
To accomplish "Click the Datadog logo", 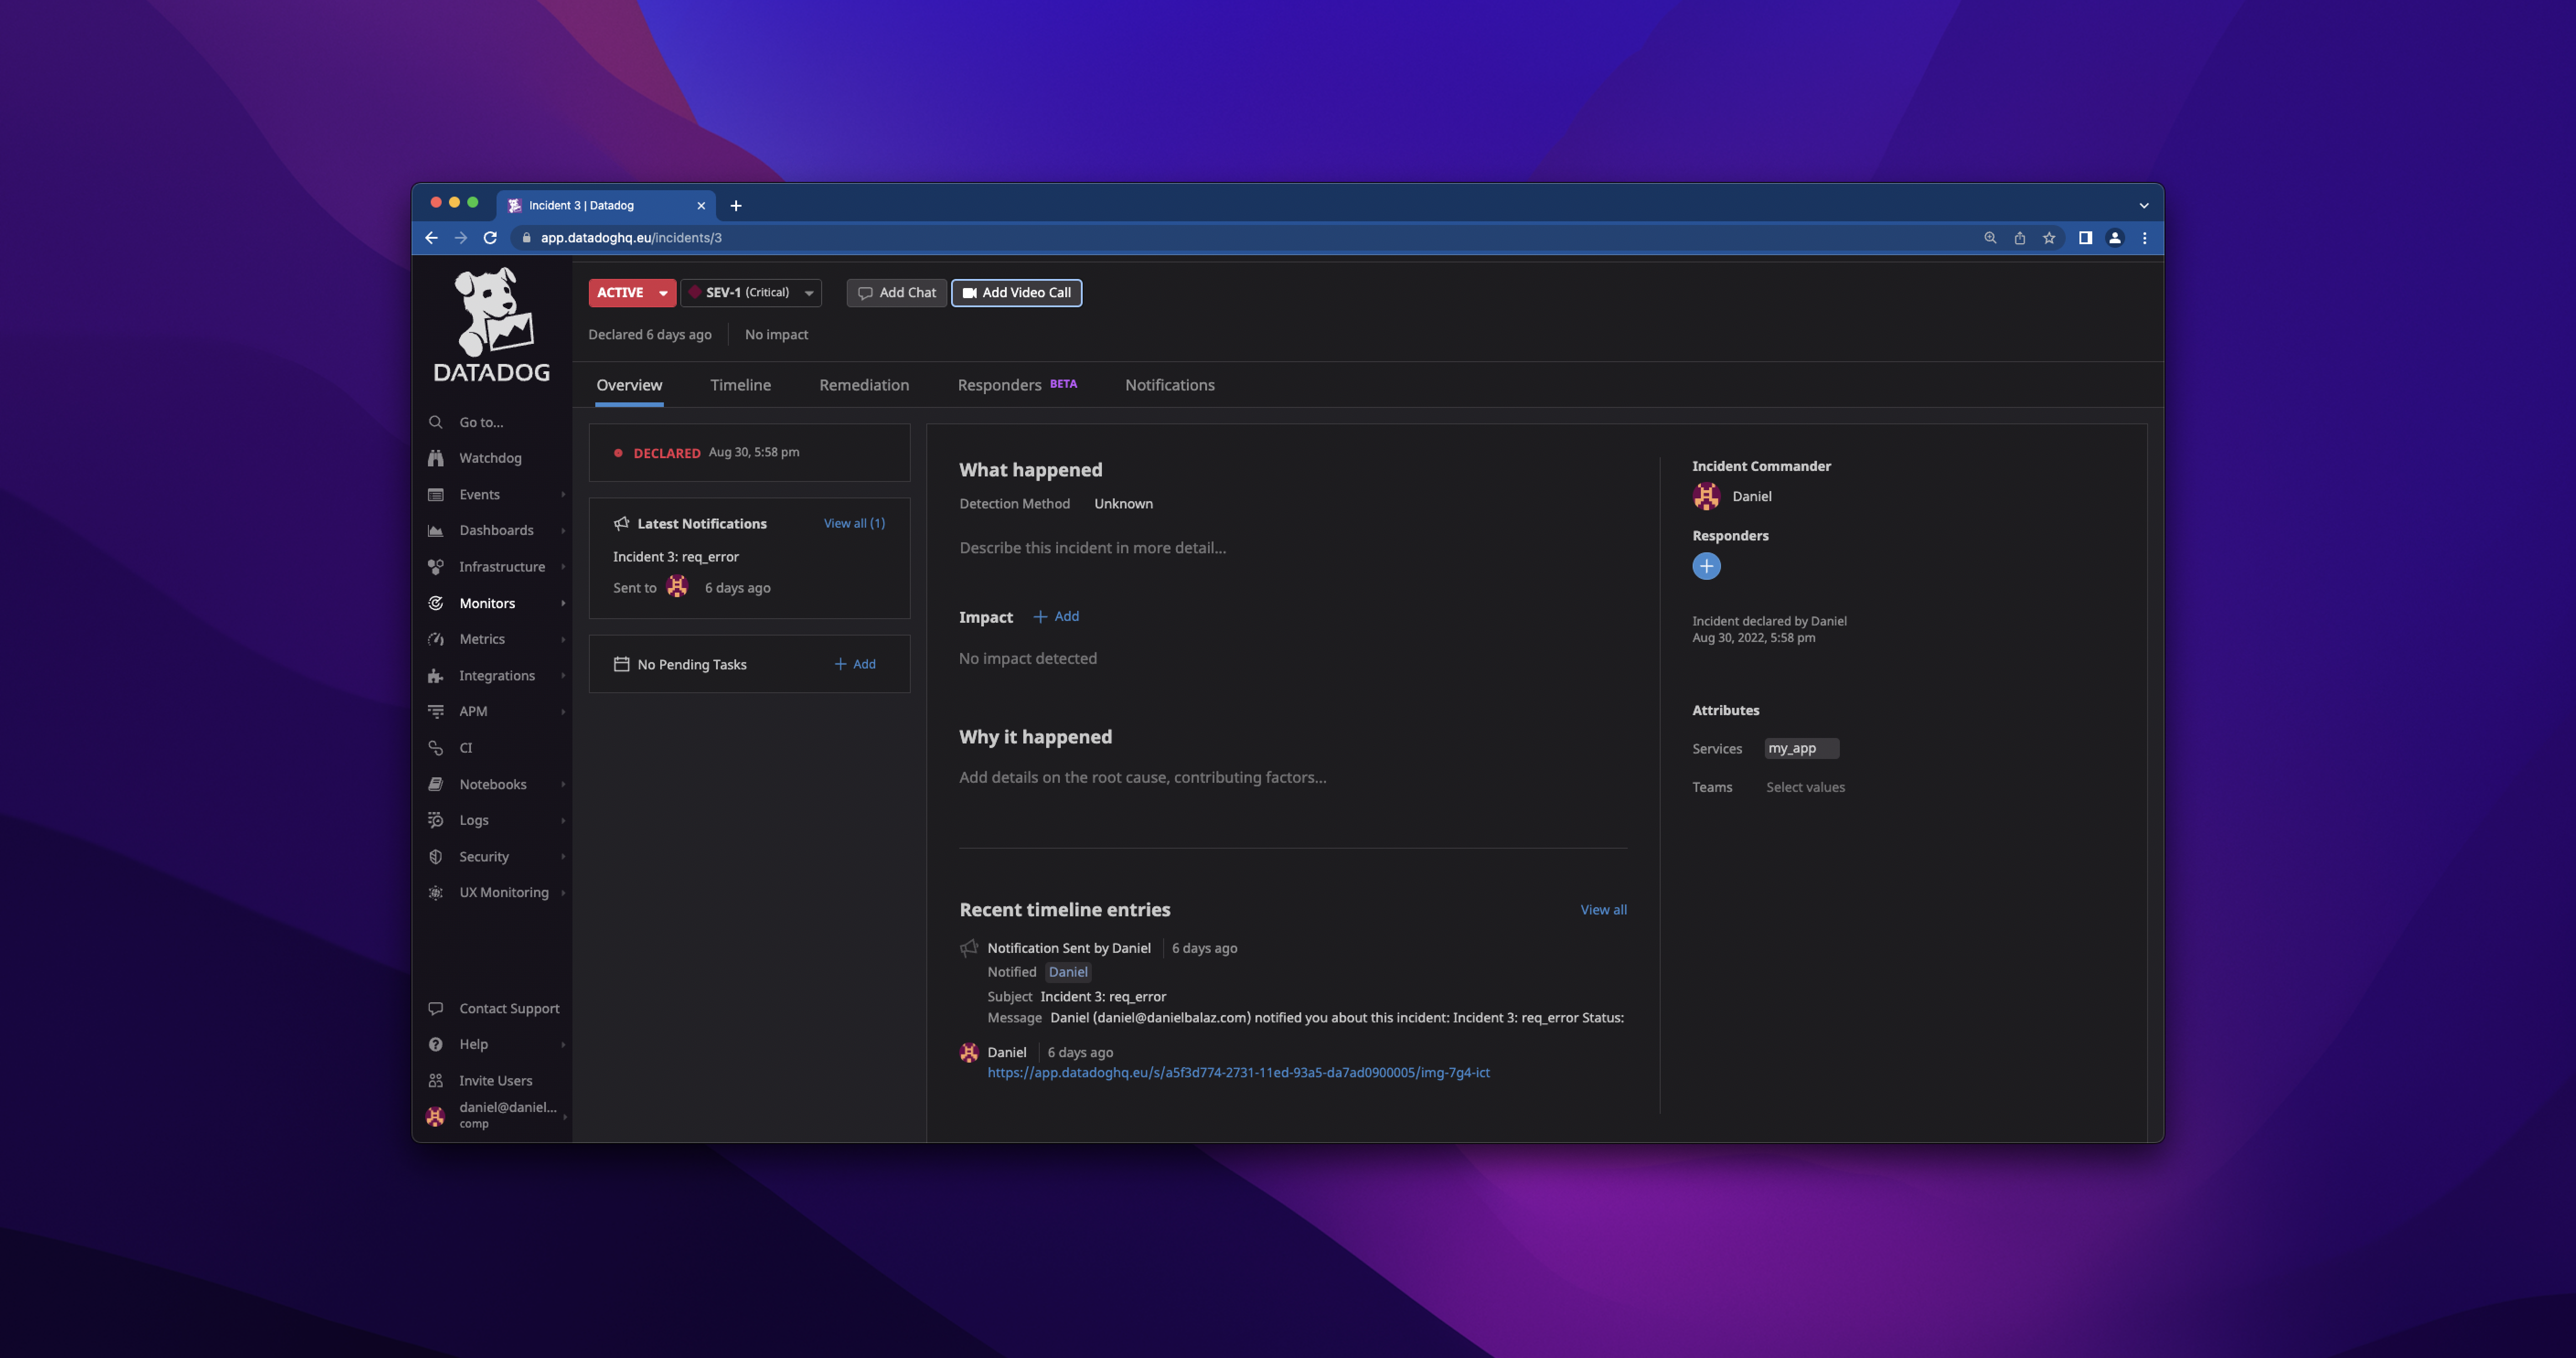I will click(x=491, y=326).
